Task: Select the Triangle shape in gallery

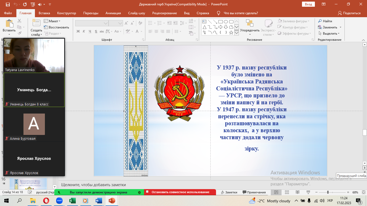Action: click(204, 27)
